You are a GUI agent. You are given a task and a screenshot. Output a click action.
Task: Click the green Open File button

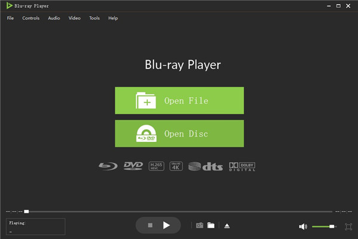(x=180, y=101)
